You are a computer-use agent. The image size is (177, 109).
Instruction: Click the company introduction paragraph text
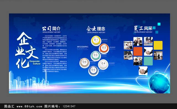[x=55, y=53]
